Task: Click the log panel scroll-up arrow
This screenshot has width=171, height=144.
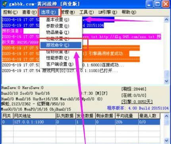Action: (x=167, y=20)
